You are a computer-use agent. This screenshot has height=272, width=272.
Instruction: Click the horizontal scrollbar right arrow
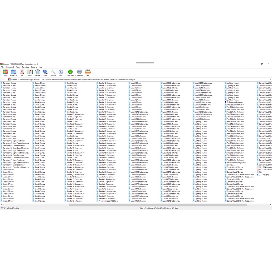tap(270, 205)
